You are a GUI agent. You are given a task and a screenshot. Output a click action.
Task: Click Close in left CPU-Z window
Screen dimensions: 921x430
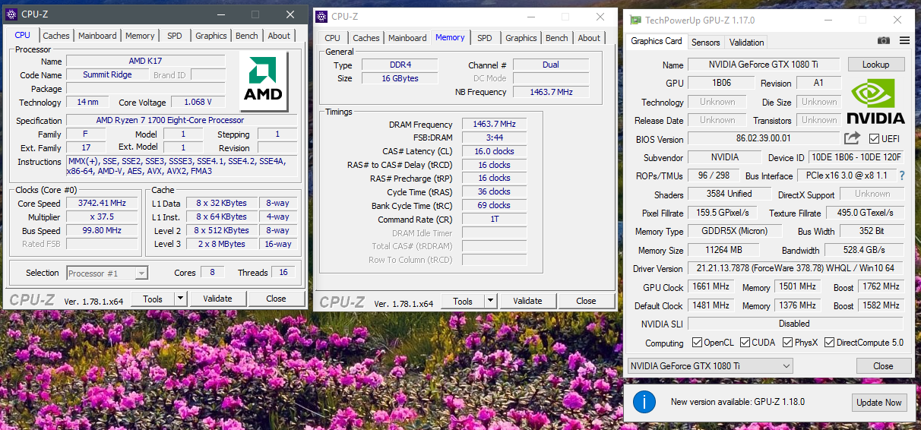coord(276,299)
